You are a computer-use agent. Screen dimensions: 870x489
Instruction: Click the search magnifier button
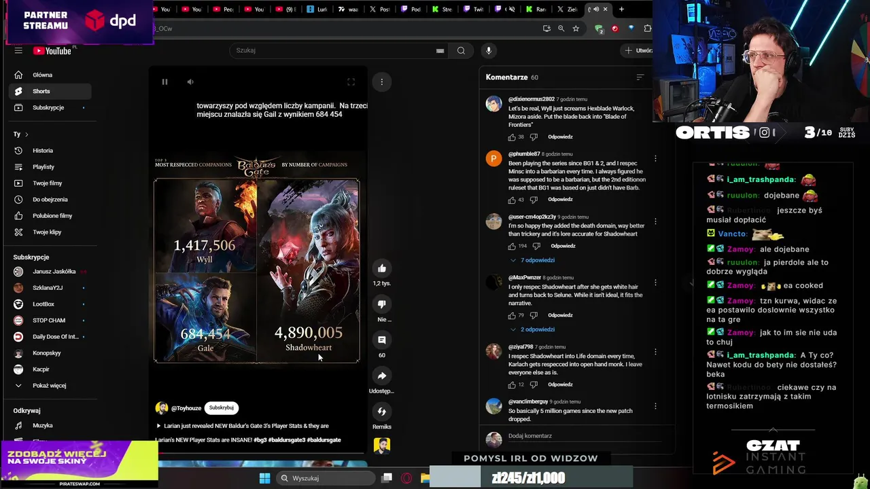461,50
